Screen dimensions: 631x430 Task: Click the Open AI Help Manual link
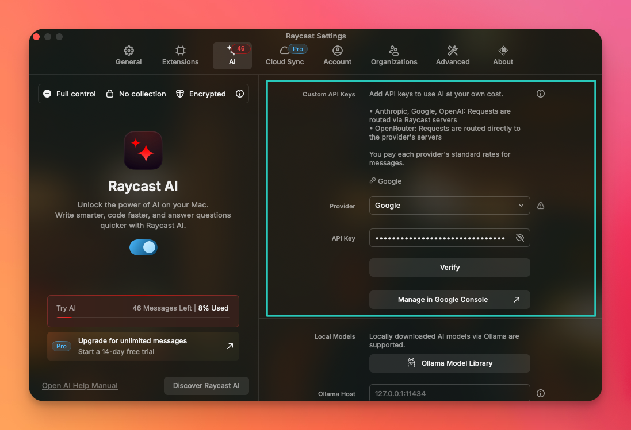click(x=80, y=386)
